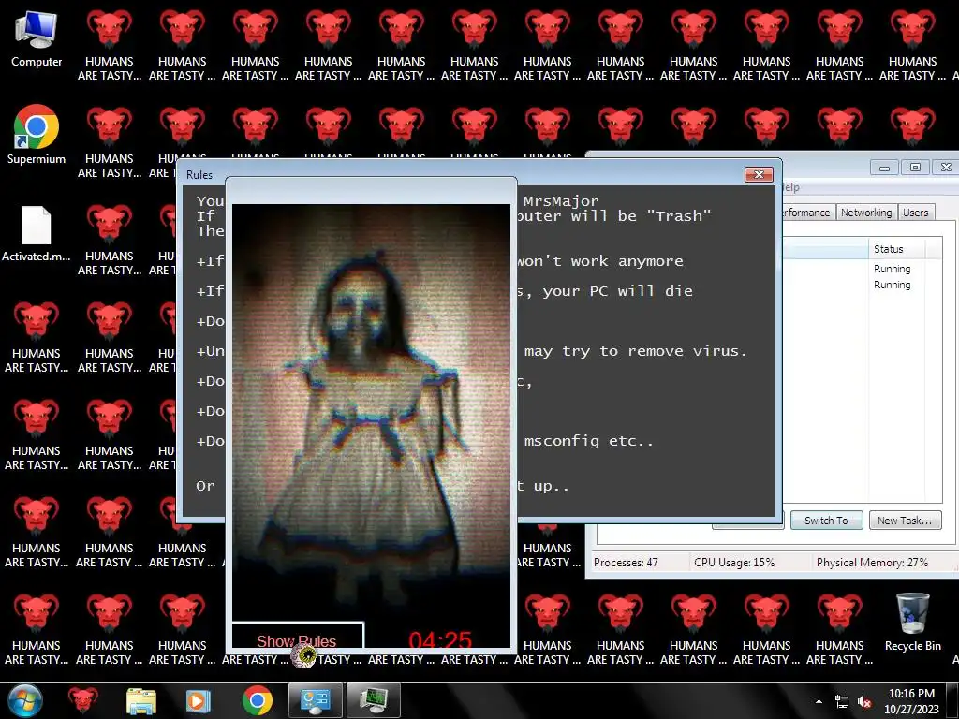Launch Windows Media Player from taskbar
This screenshot has height=719, width=959.
point(198,700)
